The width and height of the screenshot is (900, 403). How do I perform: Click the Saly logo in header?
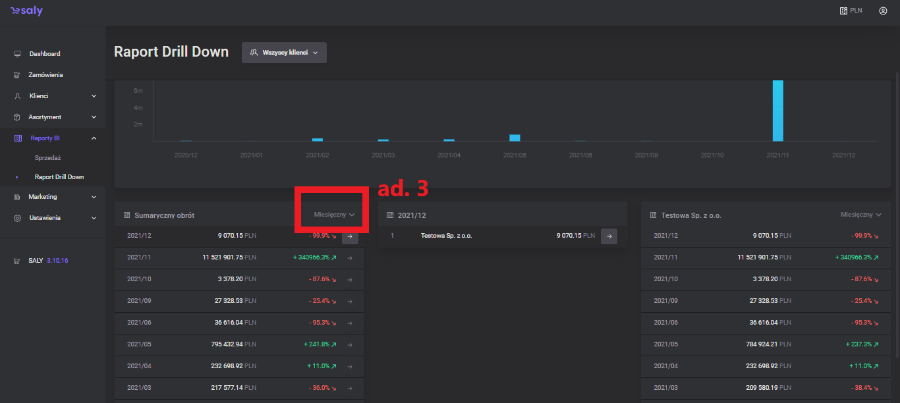[x=27, y=11]
